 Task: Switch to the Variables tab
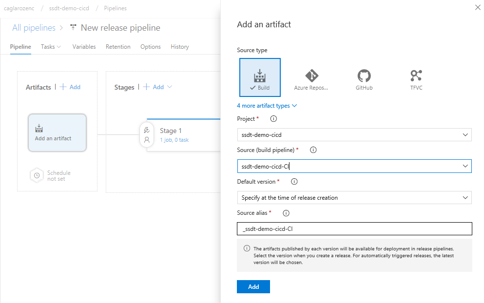84,47
